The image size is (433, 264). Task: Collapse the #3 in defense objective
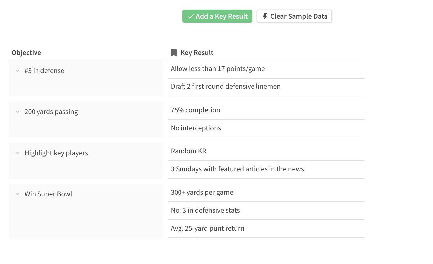[18, 71]
